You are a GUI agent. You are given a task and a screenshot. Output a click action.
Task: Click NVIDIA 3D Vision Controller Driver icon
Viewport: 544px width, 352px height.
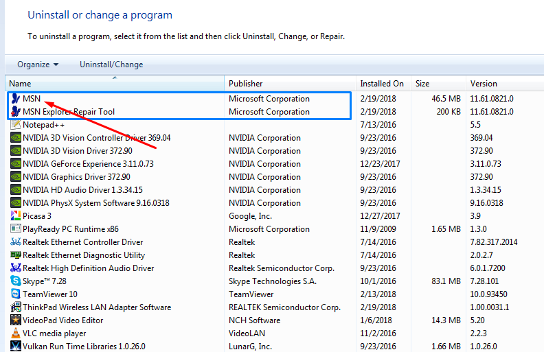point(16,138)
